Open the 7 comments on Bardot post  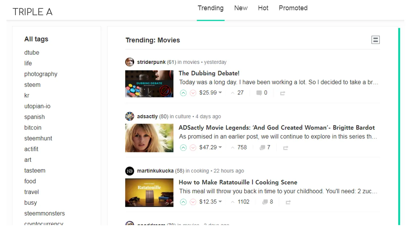tap(265, 147)
